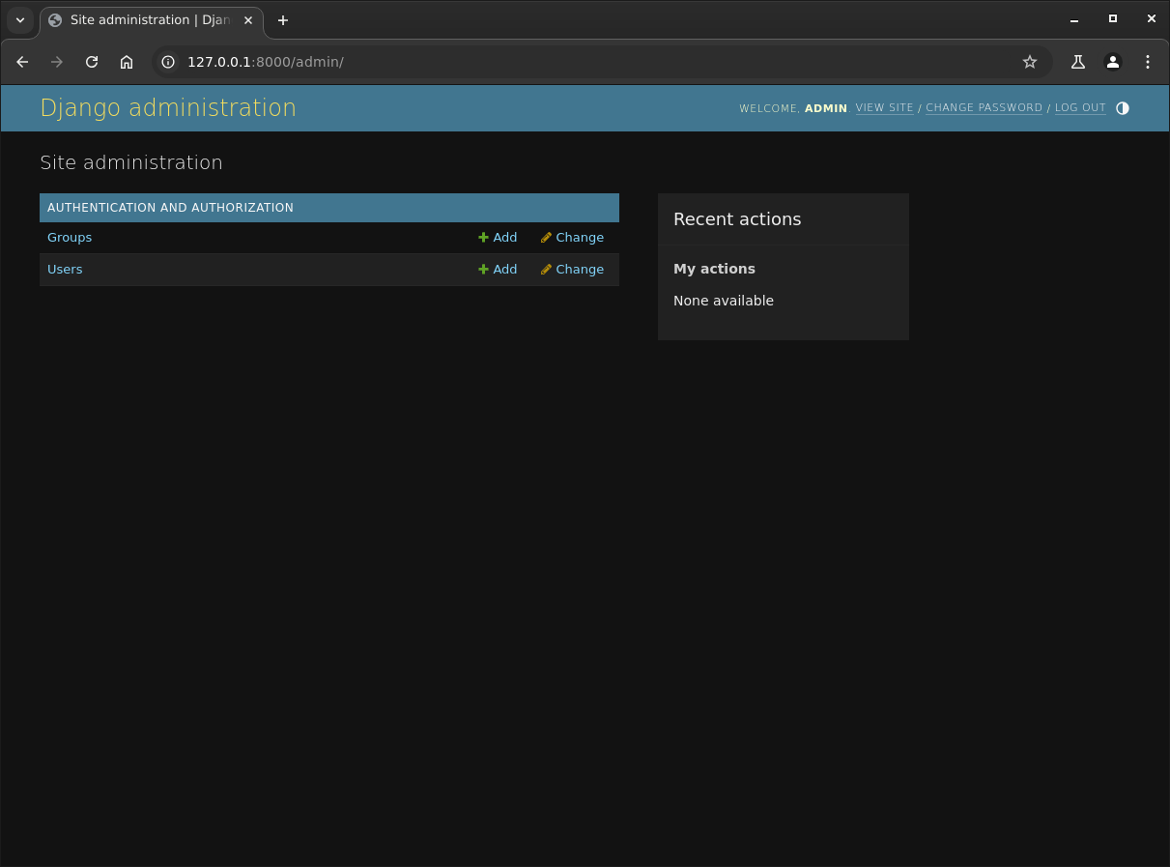
Task: Reload the admin page
Action: point(92,62)
